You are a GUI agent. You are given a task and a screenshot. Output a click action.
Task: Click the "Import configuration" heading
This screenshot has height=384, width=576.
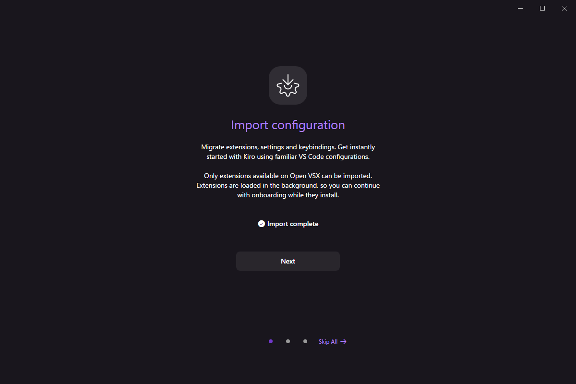[288, 125]
